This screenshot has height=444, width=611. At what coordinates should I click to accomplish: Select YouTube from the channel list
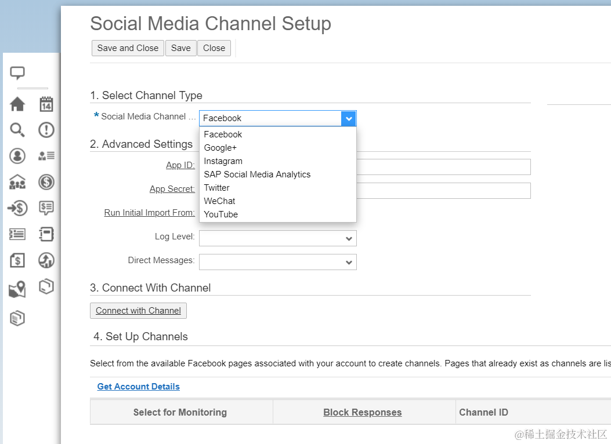click(220, 214)
